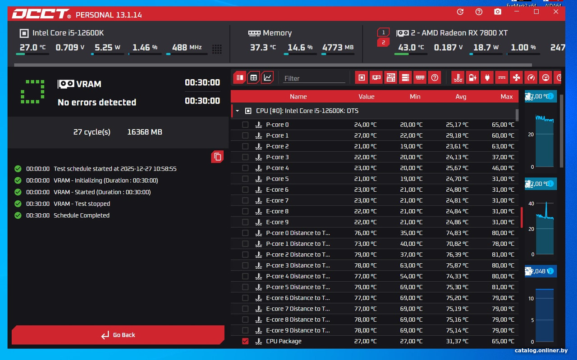Click the Go Back button
The image size is (577, 360).
pos(118,335)
